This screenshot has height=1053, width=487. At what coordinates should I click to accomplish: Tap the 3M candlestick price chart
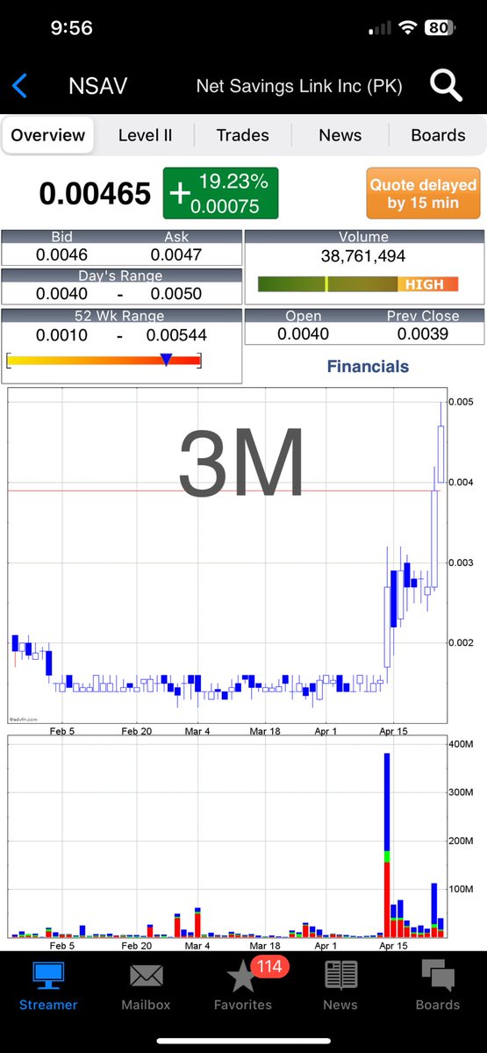(x=227, y=555)
